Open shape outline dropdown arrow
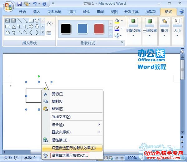This screenshot has height=162, width=187. 122,28
